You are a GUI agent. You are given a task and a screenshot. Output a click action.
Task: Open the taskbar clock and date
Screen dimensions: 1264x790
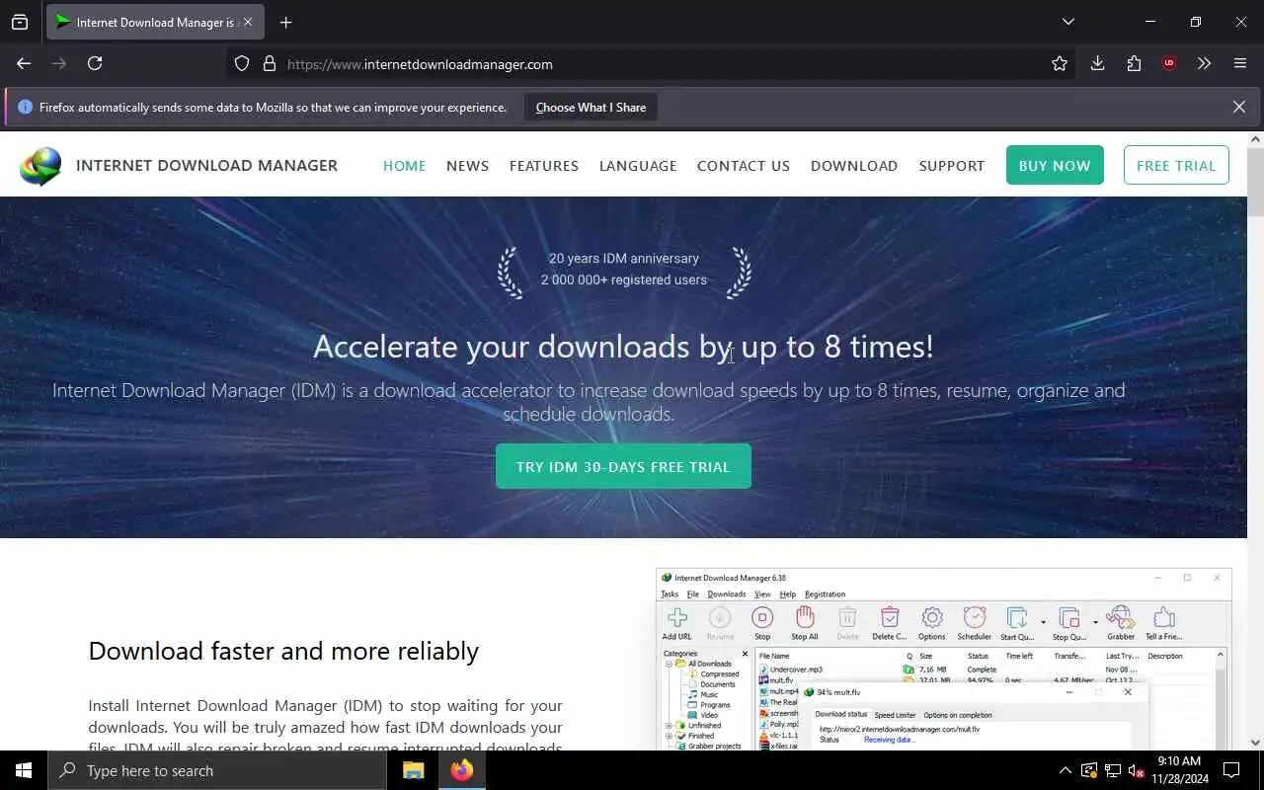pos(1179,770)
